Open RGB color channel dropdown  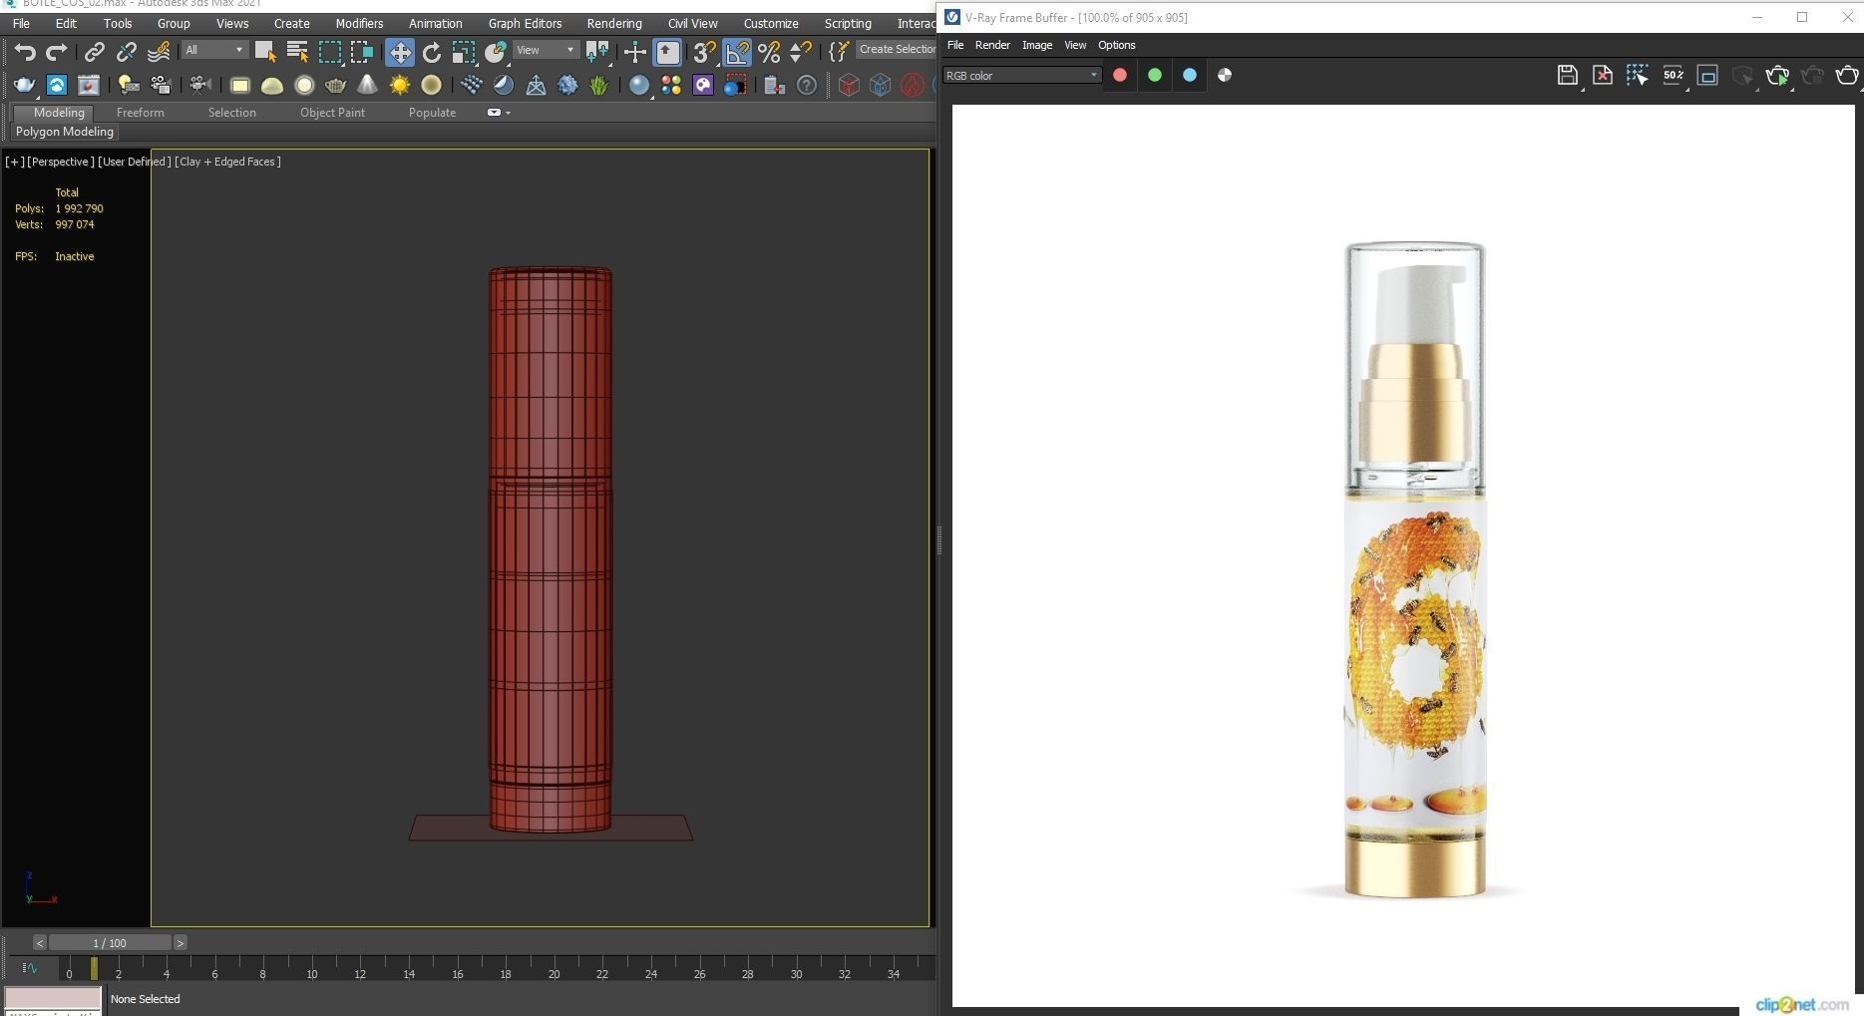1022,76
